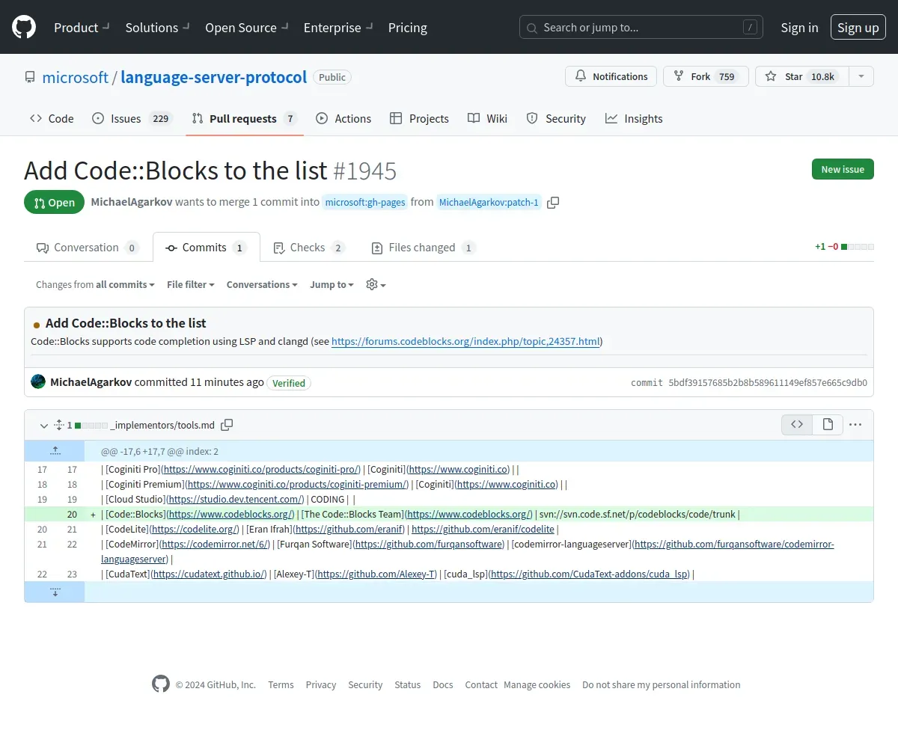Copy the head branch name icon
The height and width of the screenshot is (748, 898).
[x=553, y=202]
